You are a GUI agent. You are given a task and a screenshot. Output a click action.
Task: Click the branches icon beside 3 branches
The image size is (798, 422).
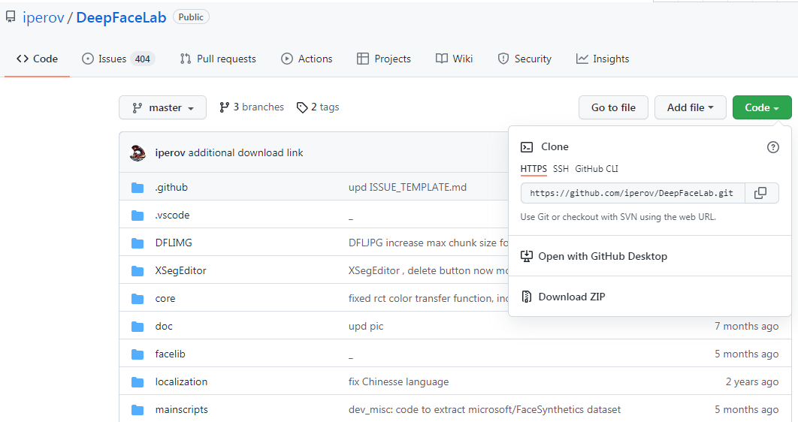pyautogui.click(x=224, y=107)
